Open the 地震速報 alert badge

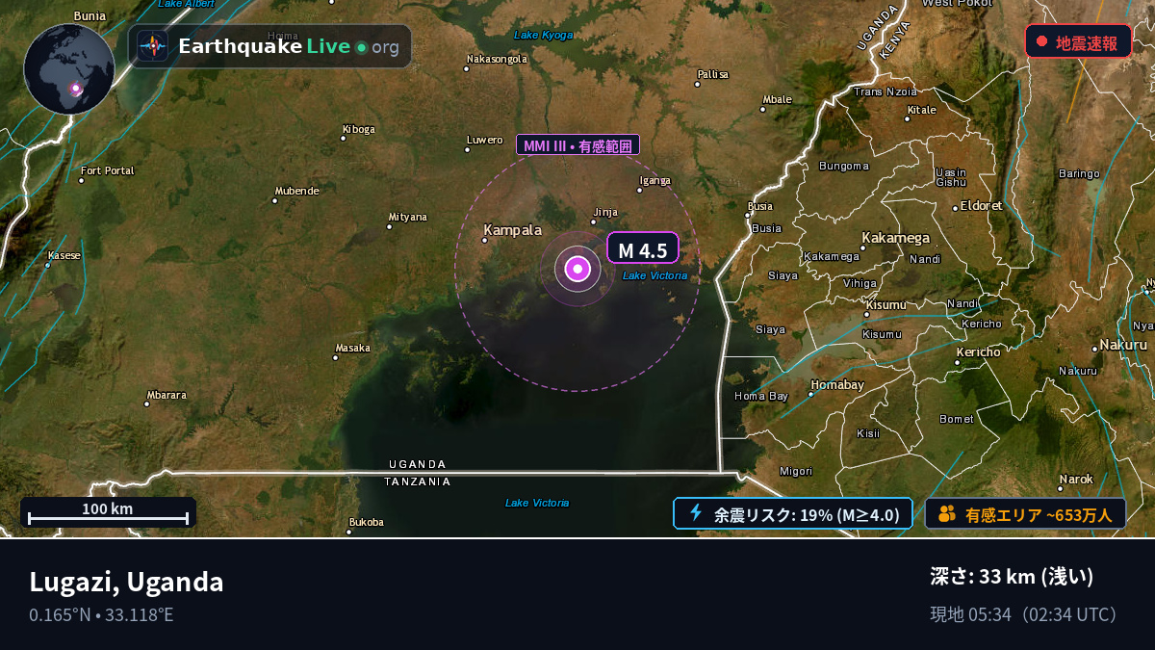pyautogui.click(x=1078, y=41)
